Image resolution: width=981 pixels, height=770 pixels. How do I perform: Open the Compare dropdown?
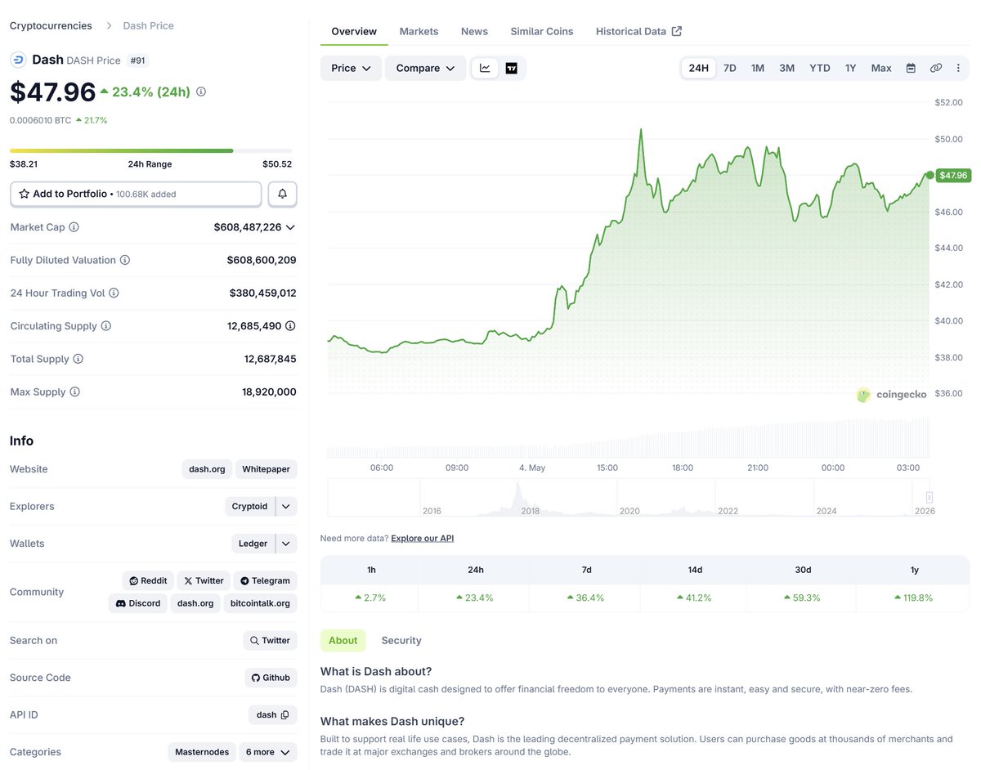point(425,68)
